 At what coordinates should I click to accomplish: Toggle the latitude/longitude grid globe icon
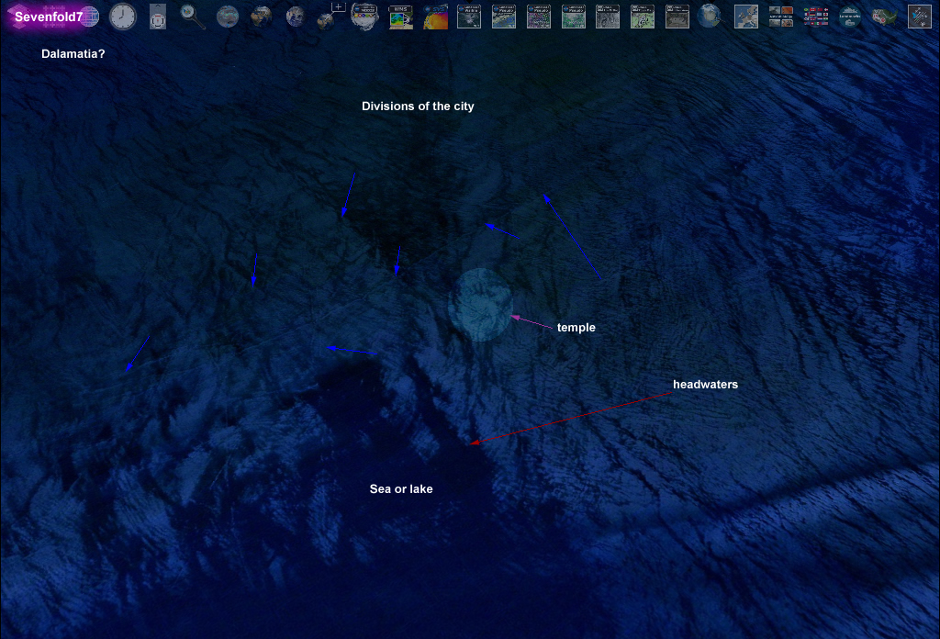(89, 17)
